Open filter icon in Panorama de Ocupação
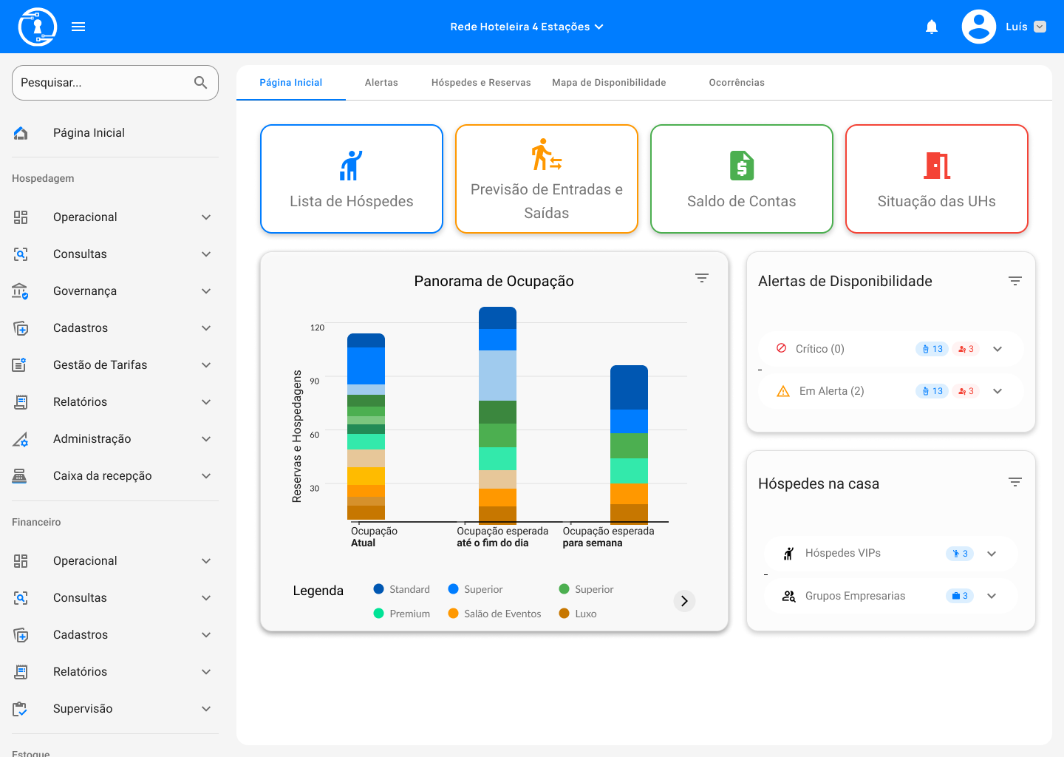 click(702, 278)
